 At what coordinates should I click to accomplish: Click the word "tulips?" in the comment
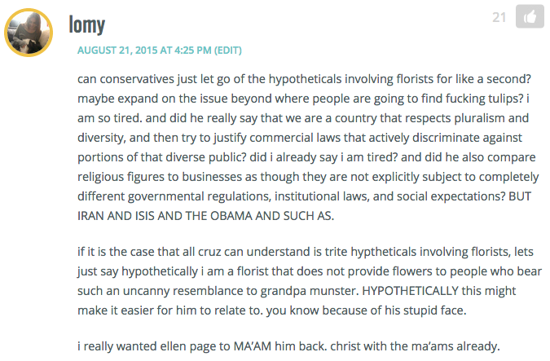point(506,99)
